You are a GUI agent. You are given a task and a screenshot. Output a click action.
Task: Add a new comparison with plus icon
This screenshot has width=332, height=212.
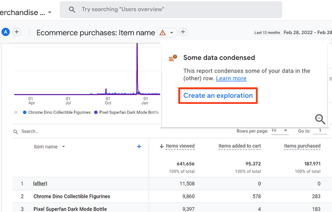pos(17,32)
